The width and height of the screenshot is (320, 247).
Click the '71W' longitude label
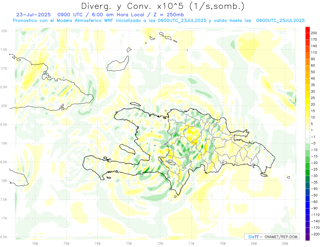[191, 244]
